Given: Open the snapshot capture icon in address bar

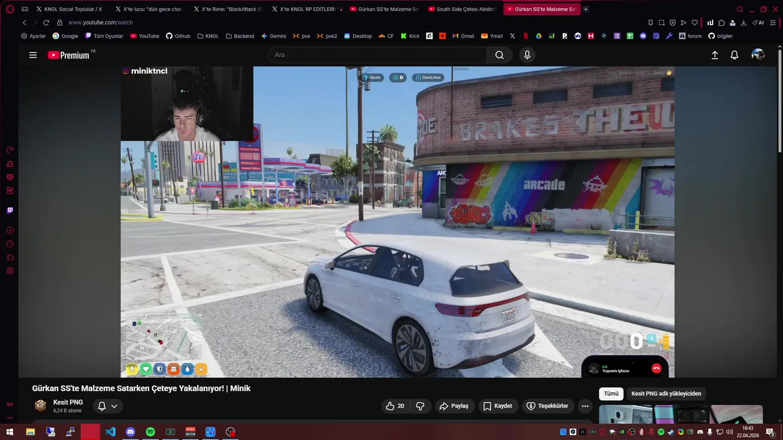Looking at the screenshot, I should pos(661,23).
